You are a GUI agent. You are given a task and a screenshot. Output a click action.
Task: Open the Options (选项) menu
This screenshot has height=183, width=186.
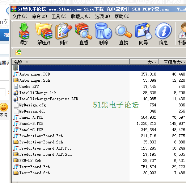tap(102, 16)
